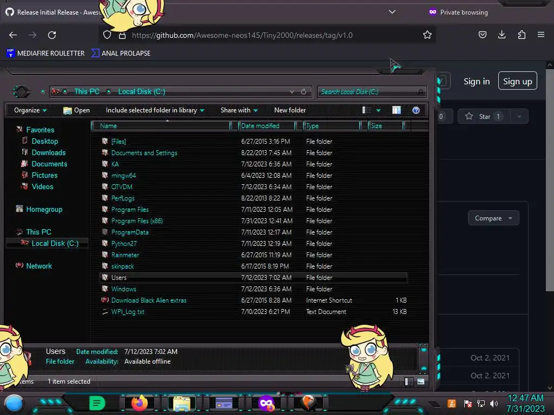Click the GitHub Sign up button
Image resolution: width=554 pixels, height=415 pixels.
[518, 81]
